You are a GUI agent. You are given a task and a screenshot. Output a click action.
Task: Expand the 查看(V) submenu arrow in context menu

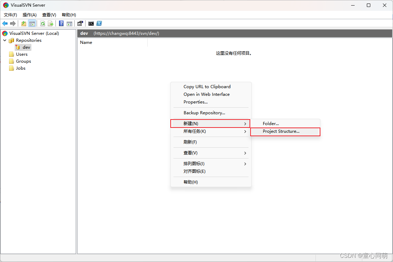[x=245, y=153]
